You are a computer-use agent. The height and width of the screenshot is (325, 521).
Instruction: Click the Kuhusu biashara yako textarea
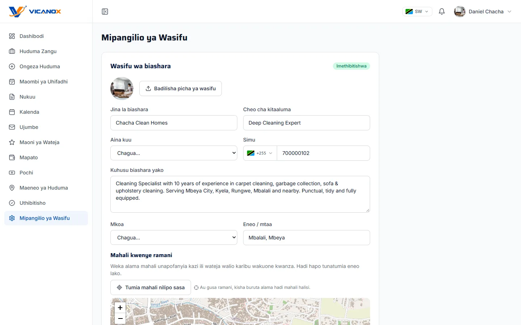point(240,194)
